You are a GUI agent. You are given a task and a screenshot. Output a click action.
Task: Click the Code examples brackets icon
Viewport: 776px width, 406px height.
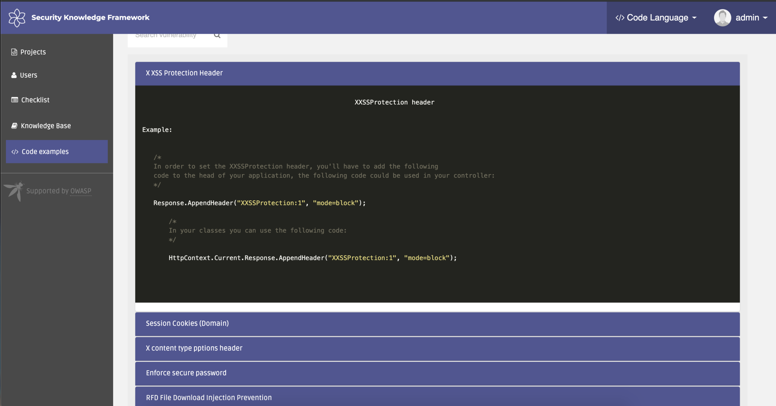point(15,152)
